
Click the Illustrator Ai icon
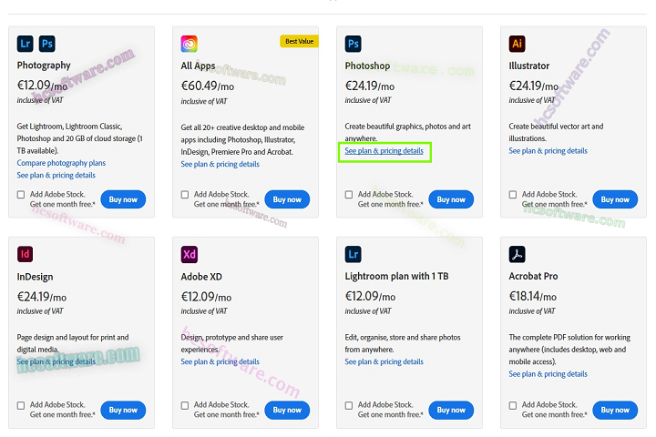click(x=518, y=44)
